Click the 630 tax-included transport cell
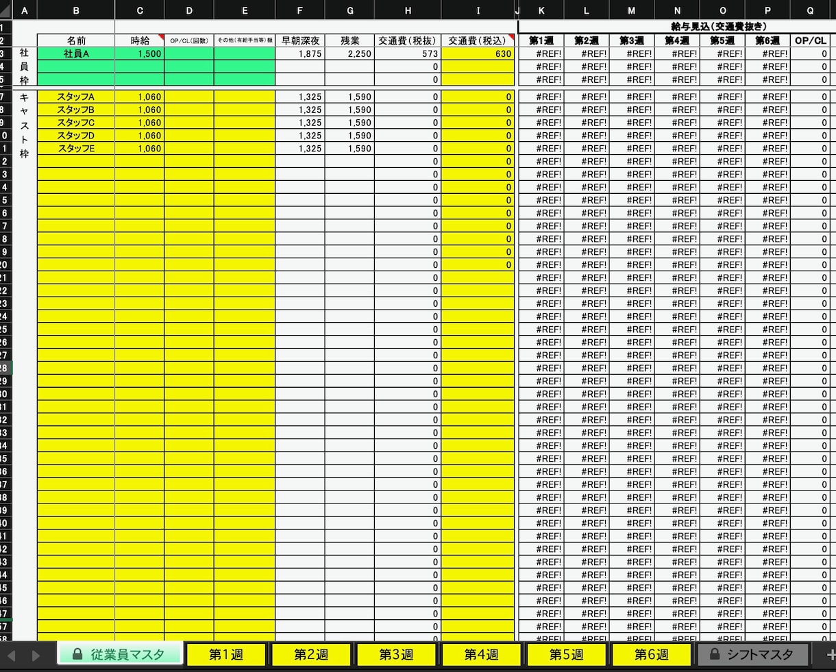Image resolution: width=836 pixels, height=672 pixels. 478,53
